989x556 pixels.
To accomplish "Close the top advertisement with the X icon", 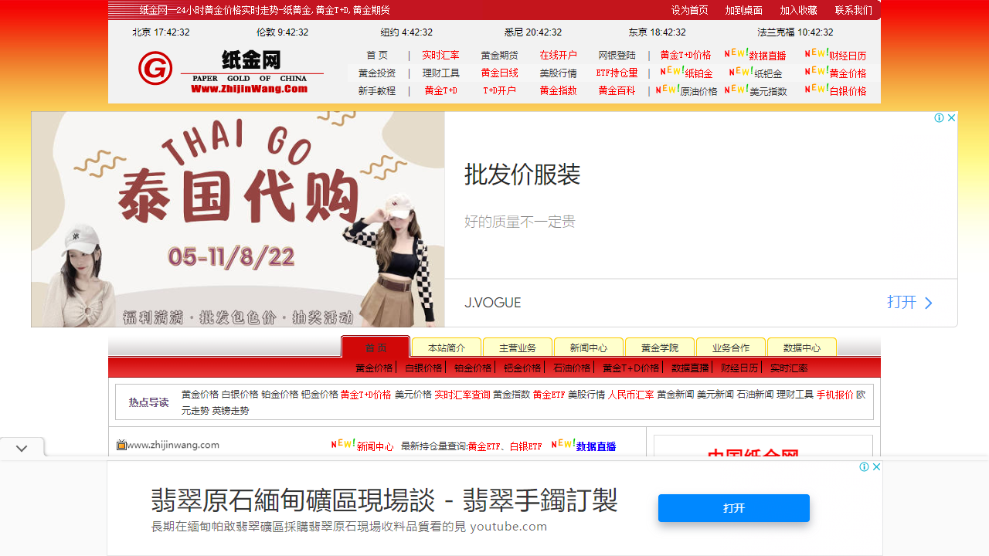I will [x=951, y=117].
